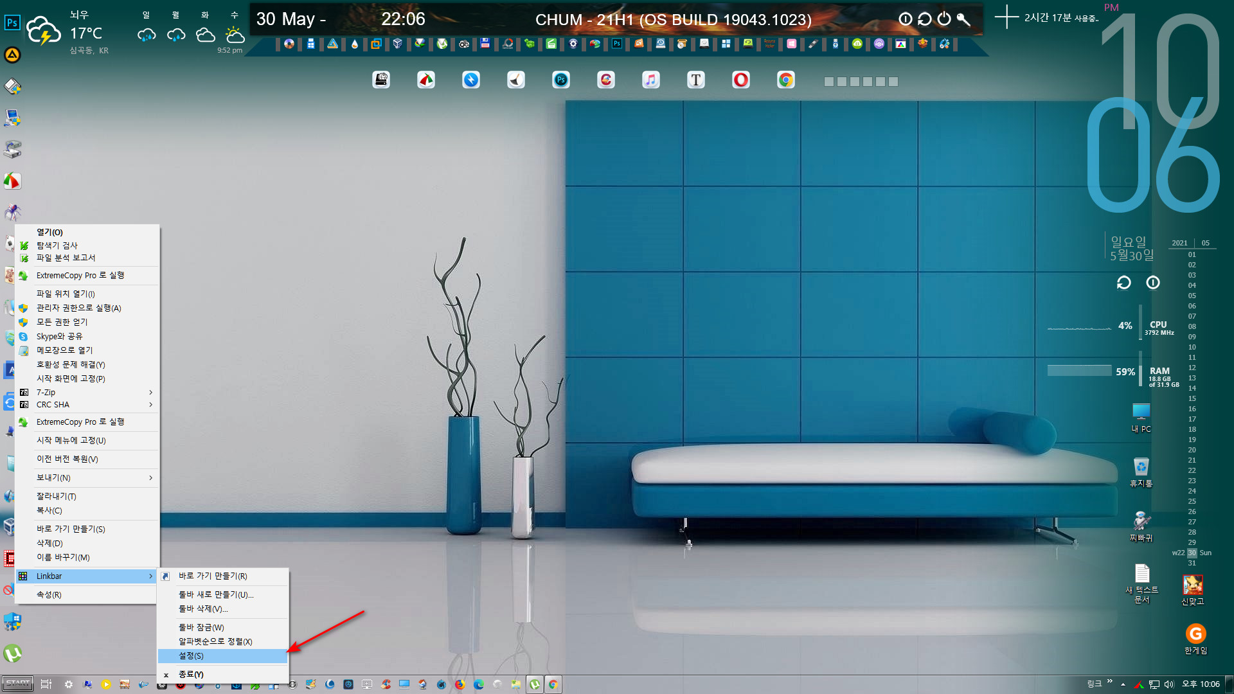This screenshot has width=1234, height=694.
Task: Choose 관리자 권한으로 실행(A)
Action: [x=87, y=308]
